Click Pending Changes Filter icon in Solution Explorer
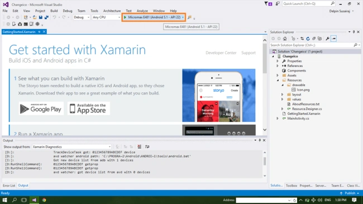 tap(293, 39)
